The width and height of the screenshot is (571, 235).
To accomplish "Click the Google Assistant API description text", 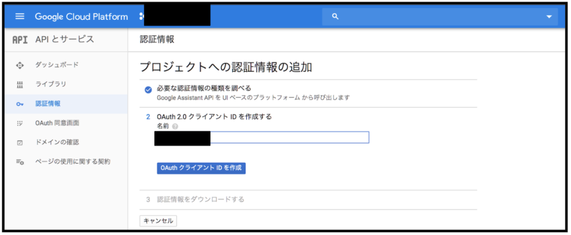I will 253,98.
